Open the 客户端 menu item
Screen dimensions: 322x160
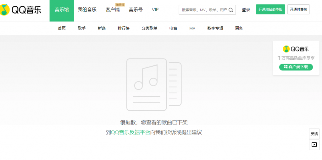point(113,10)
